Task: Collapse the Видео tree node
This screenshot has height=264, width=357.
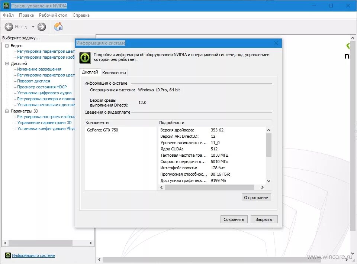Action: pos(7,46)
